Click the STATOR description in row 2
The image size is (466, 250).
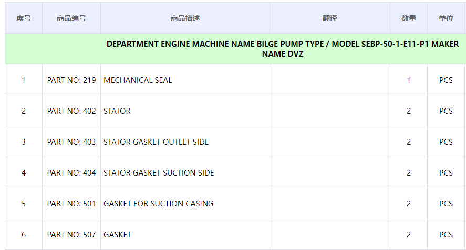pos(117,111)
